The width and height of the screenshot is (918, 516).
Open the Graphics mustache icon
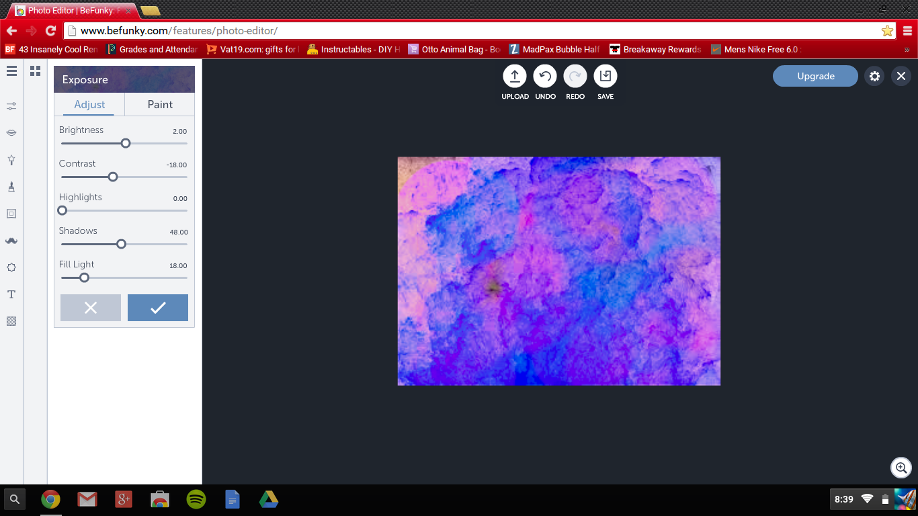click(x=11, y=241)
